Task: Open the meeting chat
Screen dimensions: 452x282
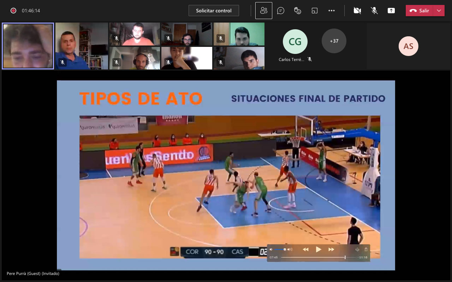Action: tap(281, 11)
